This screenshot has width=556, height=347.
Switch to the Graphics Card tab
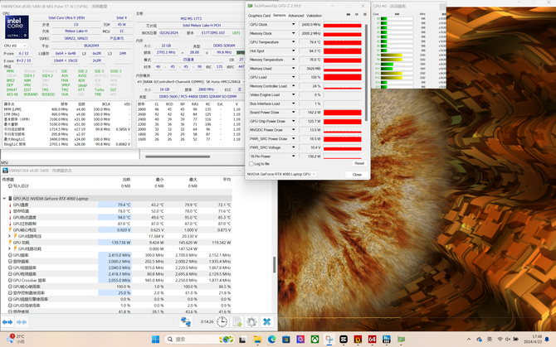[x=259, y=16]
